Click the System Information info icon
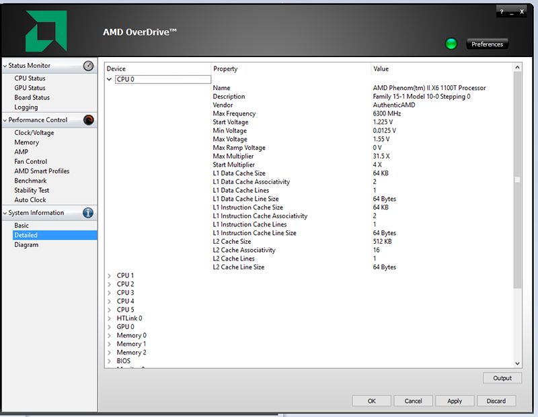 click(88, 213)
